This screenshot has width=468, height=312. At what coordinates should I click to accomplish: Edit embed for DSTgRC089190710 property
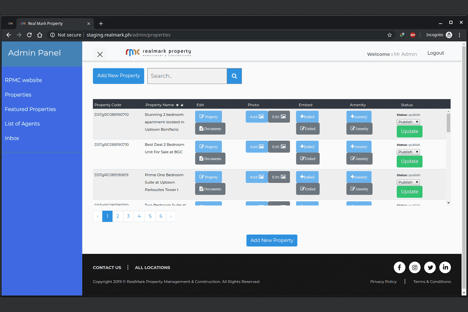pyautogui.click(x=307, y=129)
